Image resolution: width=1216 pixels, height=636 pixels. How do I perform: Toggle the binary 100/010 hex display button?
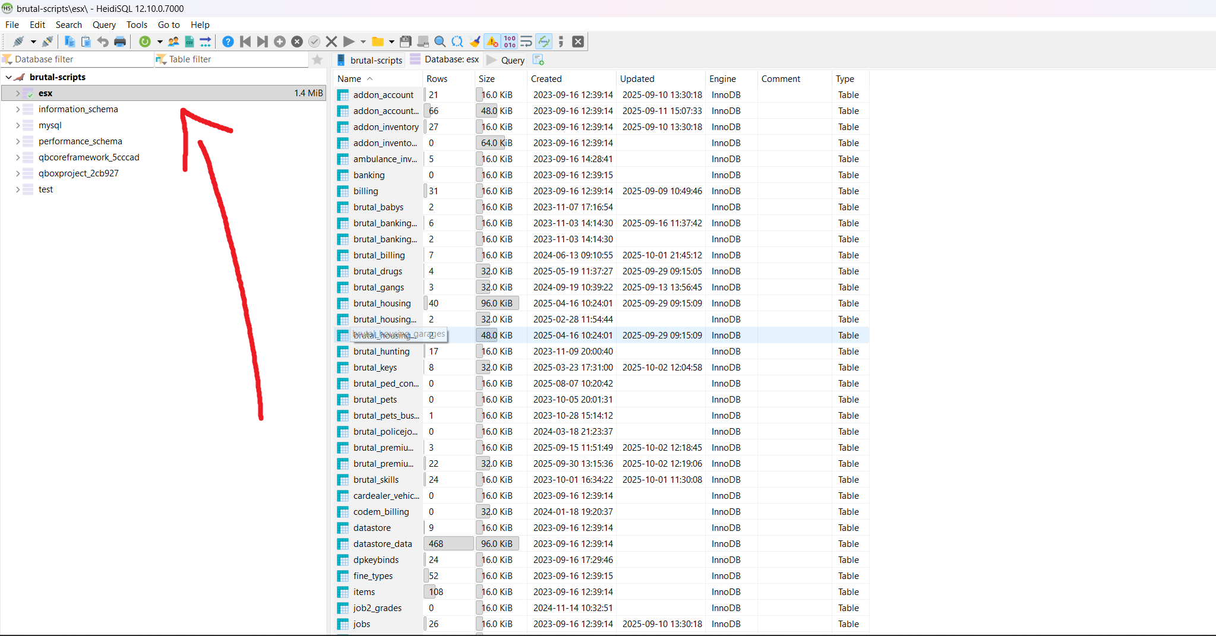click(510, 42)
